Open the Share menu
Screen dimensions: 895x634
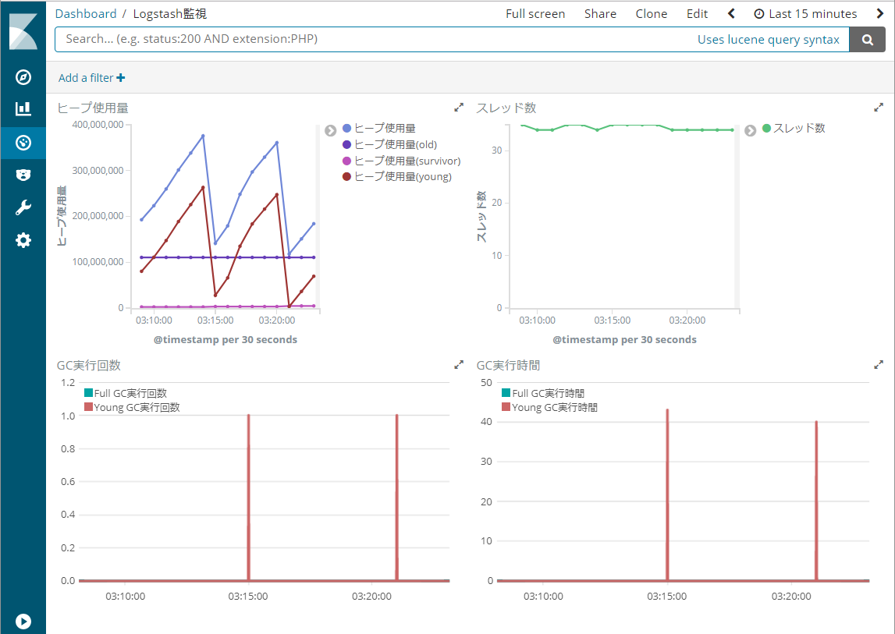point(601,14)
